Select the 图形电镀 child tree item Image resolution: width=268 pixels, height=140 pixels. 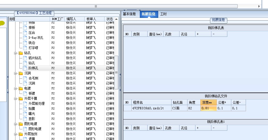tap(35, 129)
